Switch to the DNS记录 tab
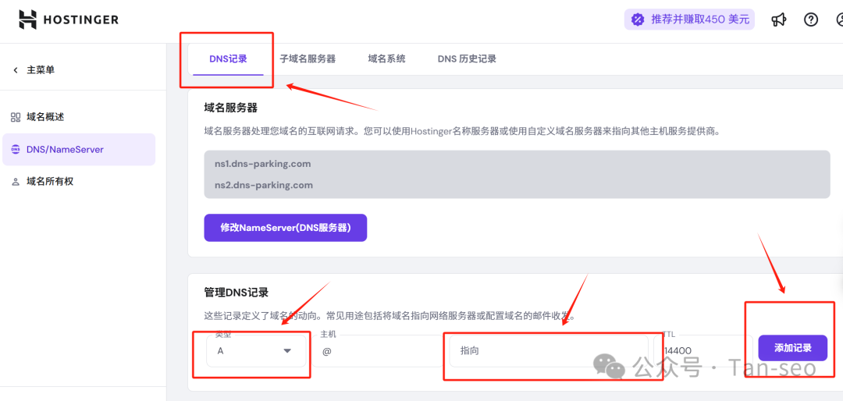 click(228, 59)
